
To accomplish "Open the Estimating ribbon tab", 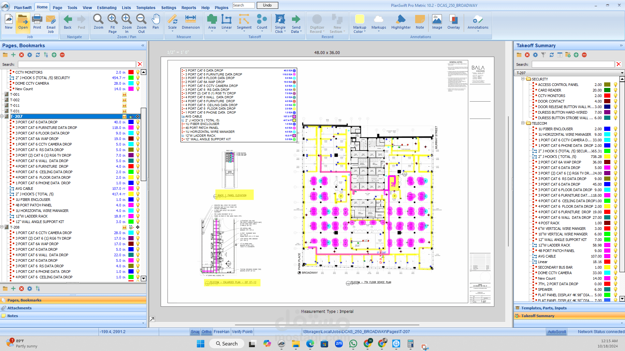I will pyautogui.click(x=107, y=7).
